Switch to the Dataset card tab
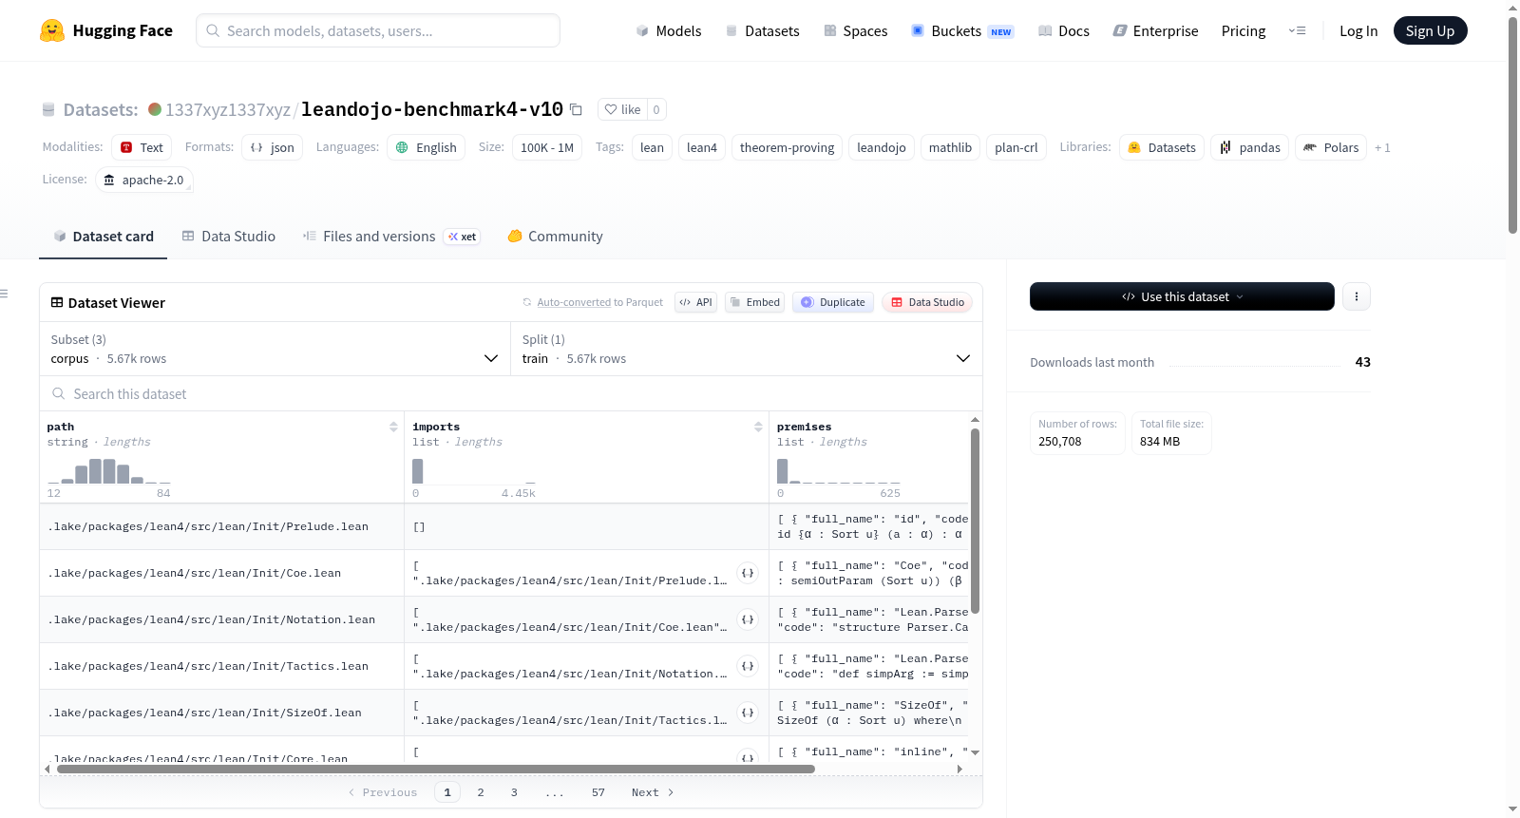 103,237
